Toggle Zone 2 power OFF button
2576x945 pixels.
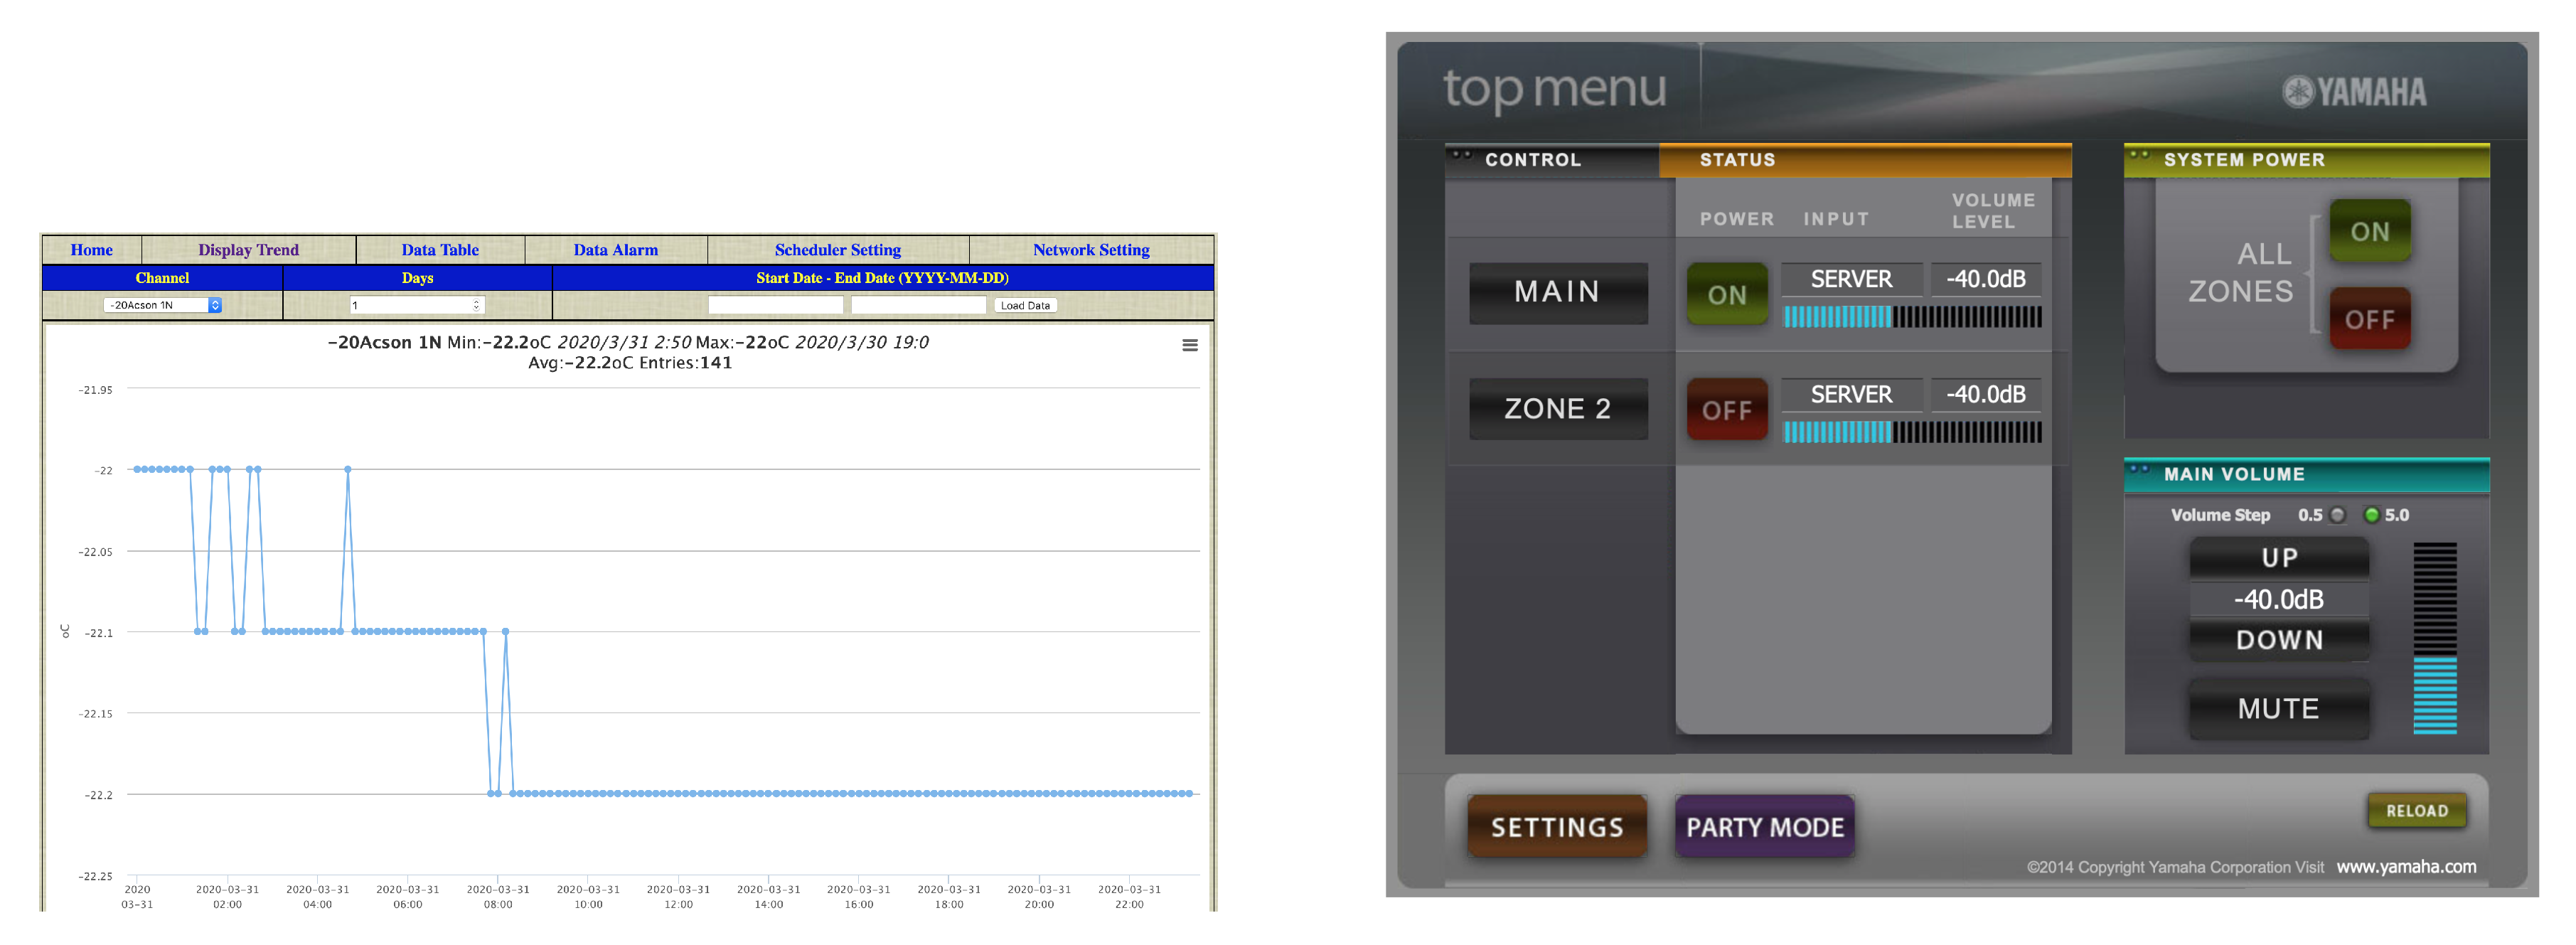point(1726,410)
